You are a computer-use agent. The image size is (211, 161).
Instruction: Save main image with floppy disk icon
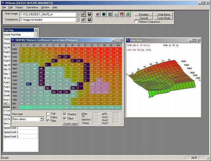tap(89, 14)
